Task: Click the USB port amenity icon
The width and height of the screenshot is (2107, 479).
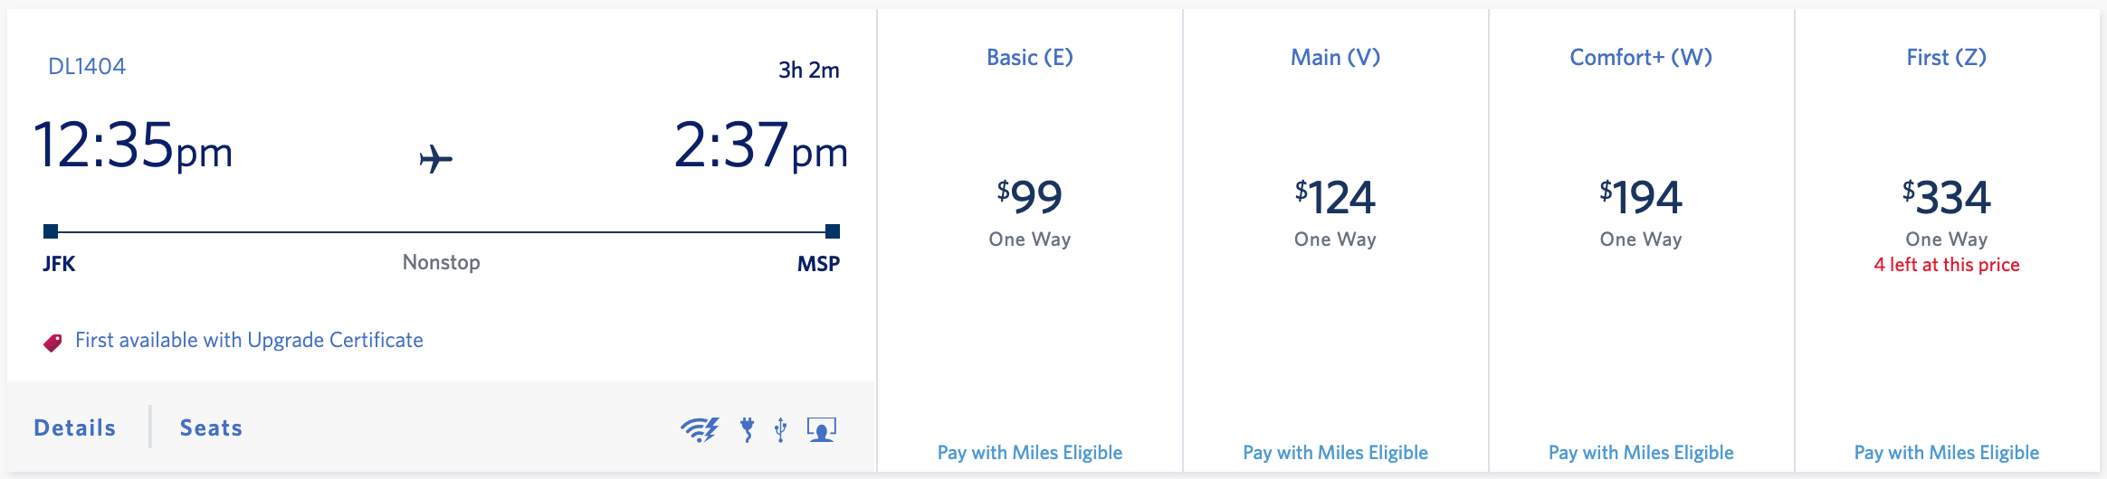Action: (780, 429)
